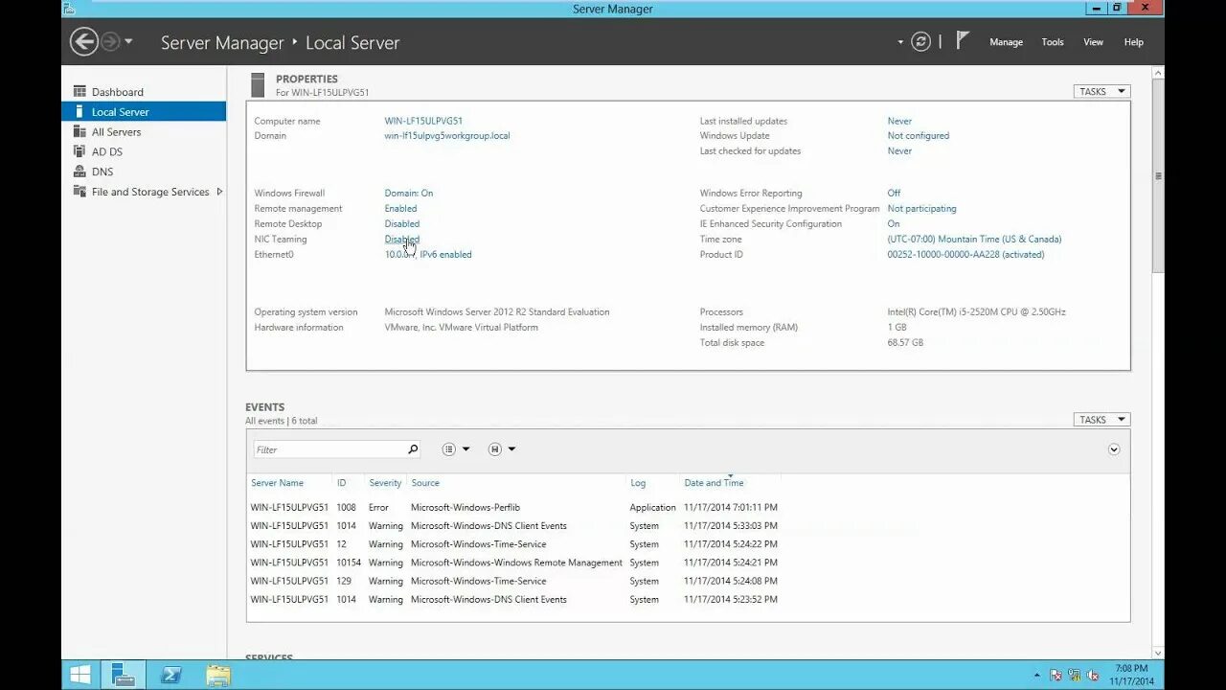
Task: Turn off IE Enhanced Security Configuration
Action: [893, 223]
